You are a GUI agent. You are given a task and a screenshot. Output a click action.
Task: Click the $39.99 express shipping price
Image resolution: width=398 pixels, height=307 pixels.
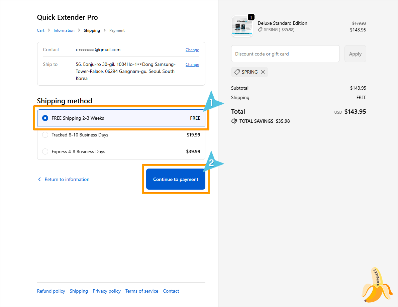[x=193, y=151]
